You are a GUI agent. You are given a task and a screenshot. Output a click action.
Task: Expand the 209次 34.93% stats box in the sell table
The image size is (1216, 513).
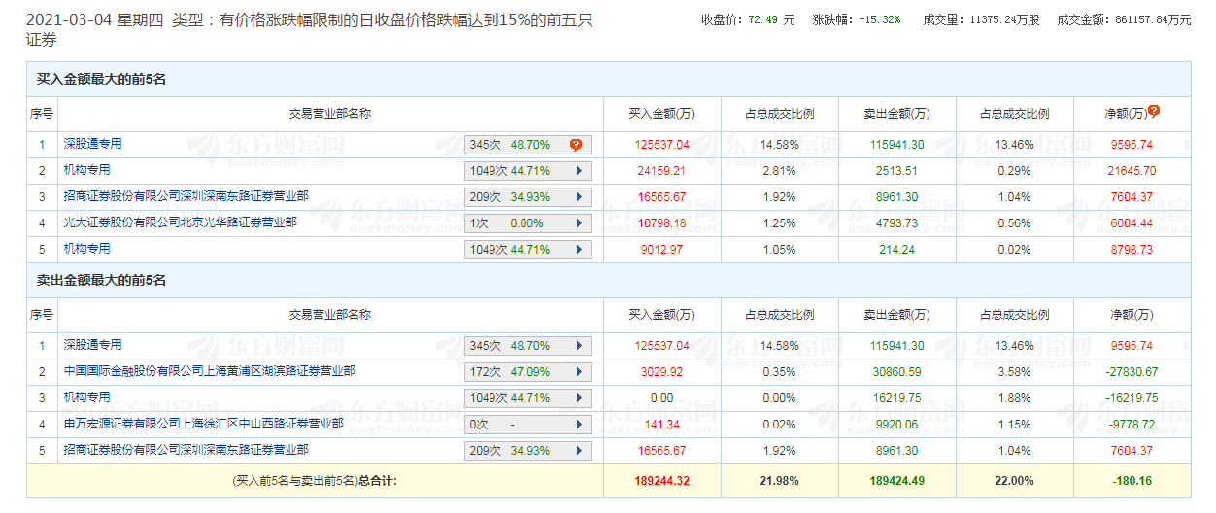click(580, 451)
